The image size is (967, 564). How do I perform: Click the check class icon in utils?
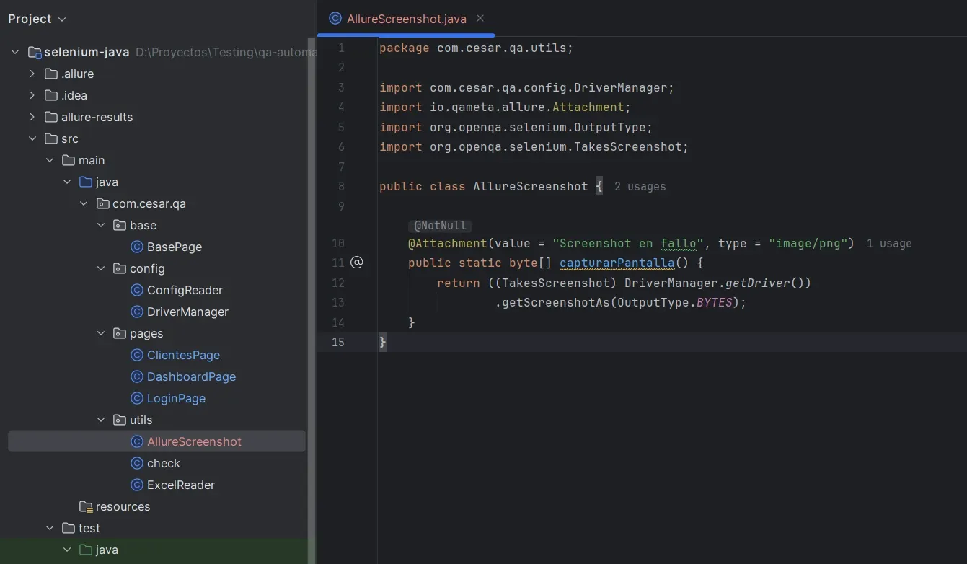[137, 463]
